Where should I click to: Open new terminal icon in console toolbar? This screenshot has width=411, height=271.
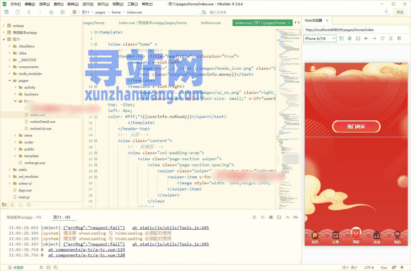click(279, 217)
